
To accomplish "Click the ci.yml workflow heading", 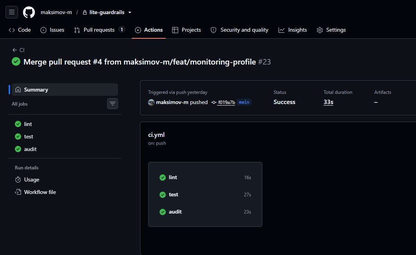I will [156, 135].
